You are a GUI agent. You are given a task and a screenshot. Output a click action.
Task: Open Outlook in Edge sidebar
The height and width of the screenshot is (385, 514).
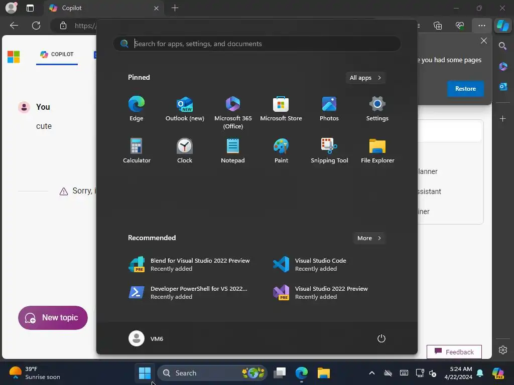click(503, 86)
